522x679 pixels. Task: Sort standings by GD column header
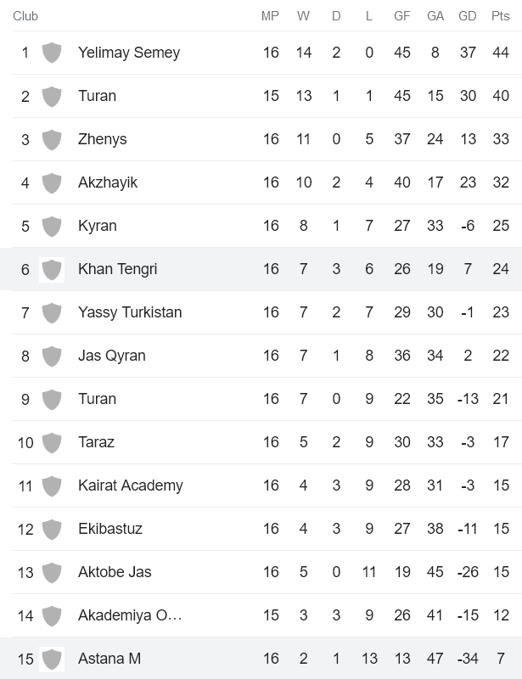(x=467, y=15)
